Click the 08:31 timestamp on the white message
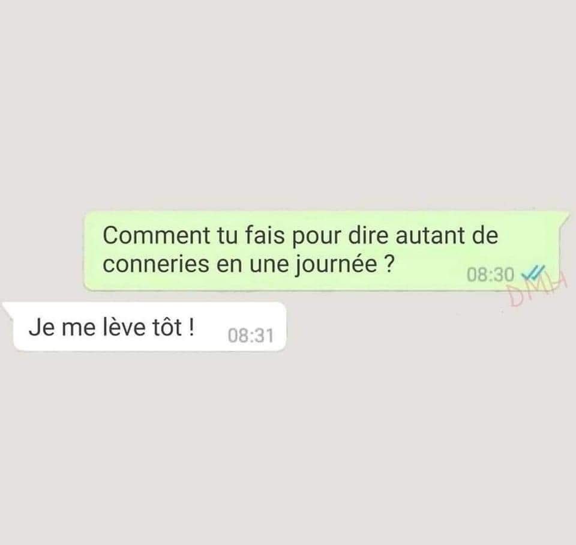This screenshot has height=545, width=576. (x=251, y=336)
